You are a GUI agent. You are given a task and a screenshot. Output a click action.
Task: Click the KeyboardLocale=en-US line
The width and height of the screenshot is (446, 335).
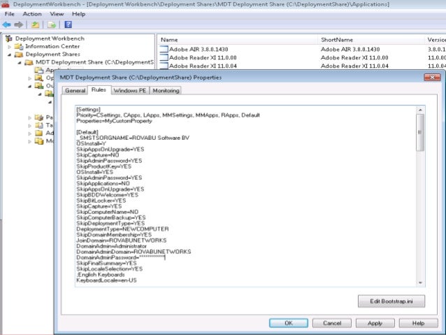tap(106, 280)
